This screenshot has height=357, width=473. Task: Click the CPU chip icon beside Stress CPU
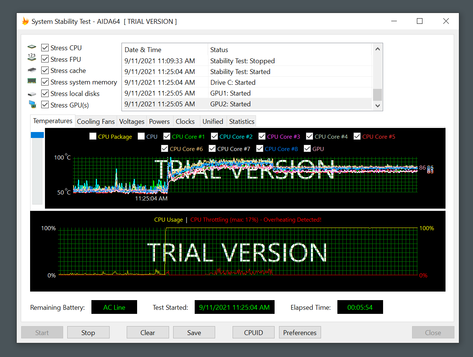(32, 47)
